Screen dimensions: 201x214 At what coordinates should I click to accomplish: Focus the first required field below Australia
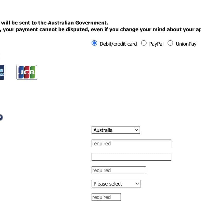coord(131,143)
